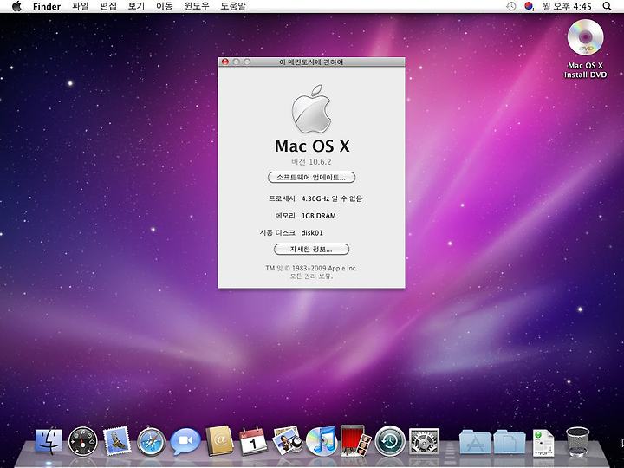Click the 버전 10.6.2 version text
This screenshot has height=468, width=624.
pyautogui.click(x=311, y=161)
